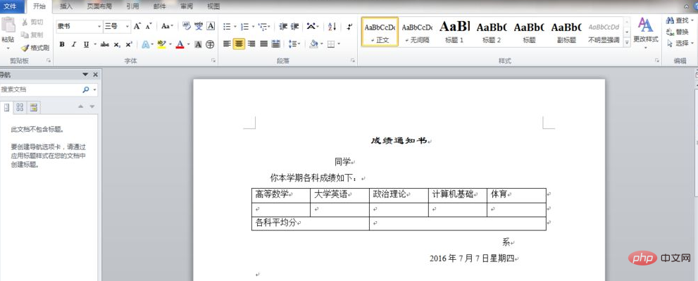
Task: Open the font name dropdown showing 隶书
Action: pyautogui.click(x=99, y=26)
